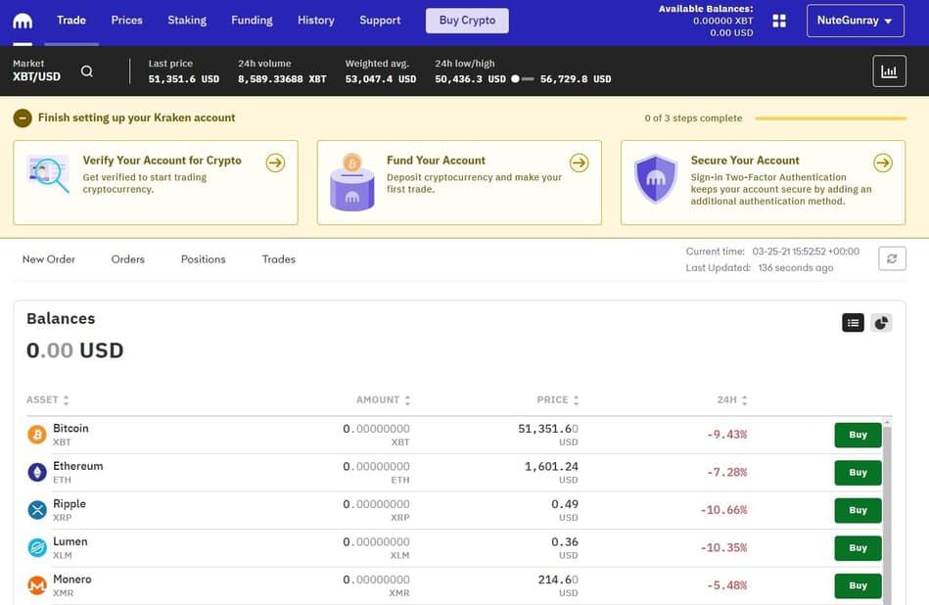
Task: Collapse the Kraken setup steps banner
Action: pyautogui.click(x=21, y=116)
